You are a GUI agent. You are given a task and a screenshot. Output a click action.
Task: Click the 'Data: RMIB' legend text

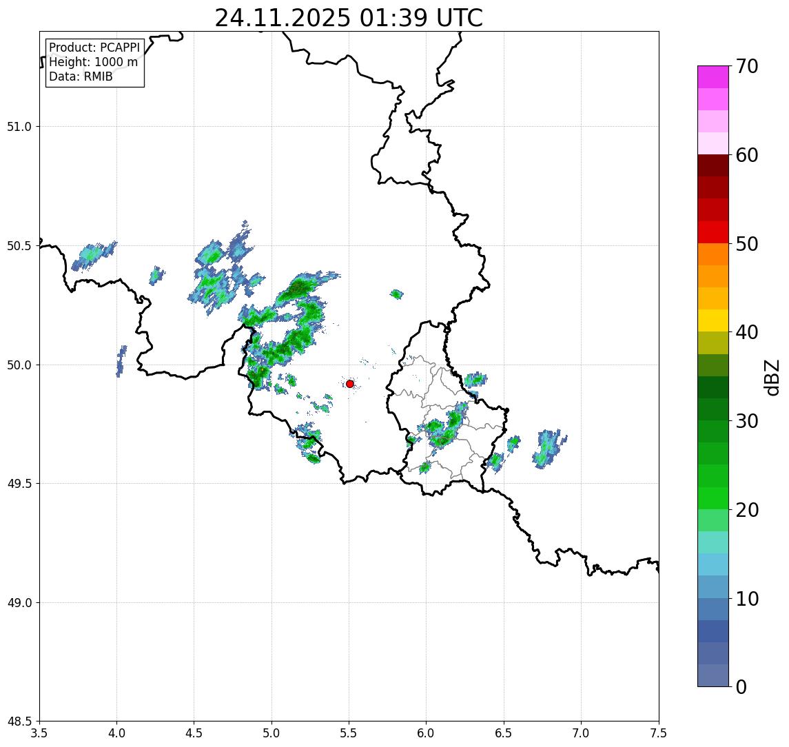pos(81,76)
